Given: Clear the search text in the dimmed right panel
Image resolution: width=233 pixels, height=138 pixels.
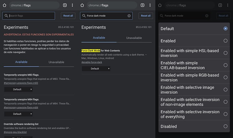Looking at the screenshot, I should (207, 16).
